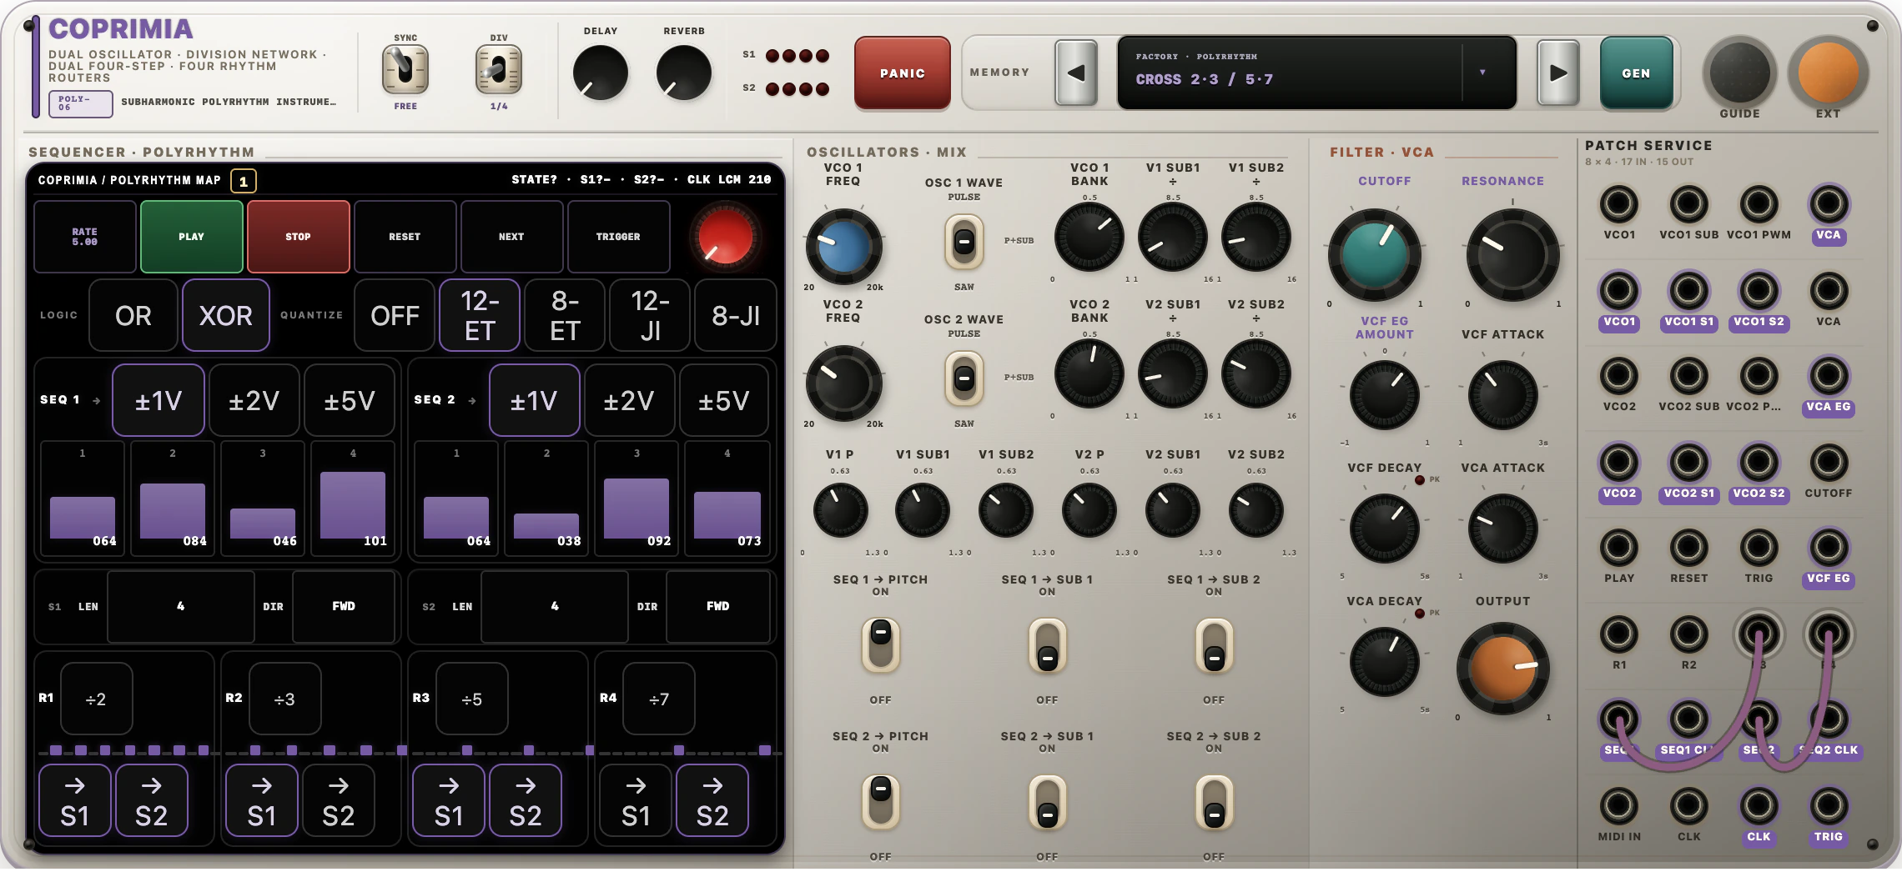The height and width of the screenshot is (872, 1902).
Task: Click the dark GUIDE round button
Action: [1739, 73]
